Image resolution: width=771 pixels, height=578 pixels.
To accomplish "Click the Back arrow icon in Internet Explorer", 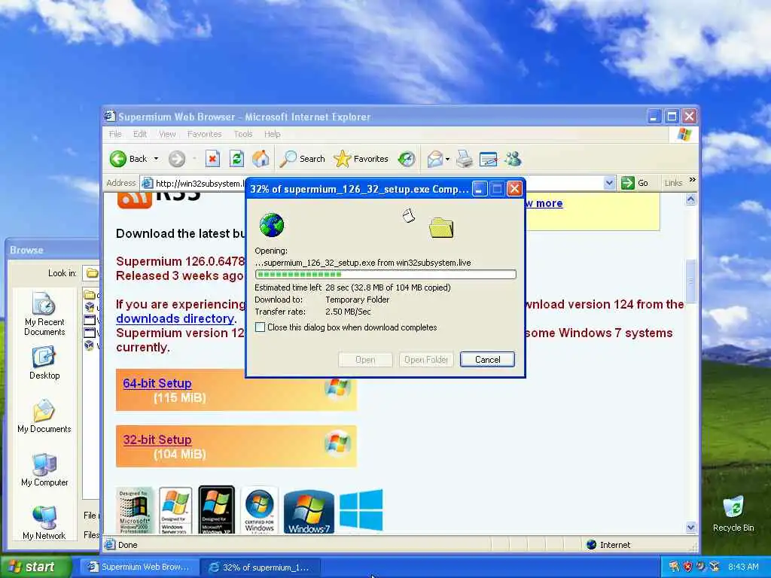I will point(118,159).
